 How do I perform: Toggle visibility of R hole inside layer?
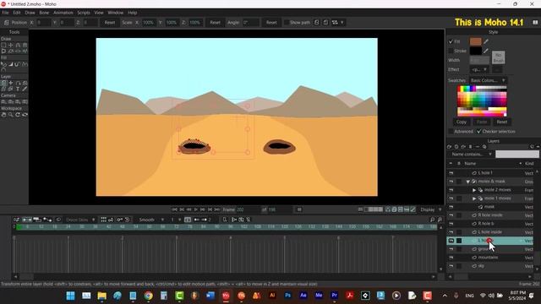point(451,215)
